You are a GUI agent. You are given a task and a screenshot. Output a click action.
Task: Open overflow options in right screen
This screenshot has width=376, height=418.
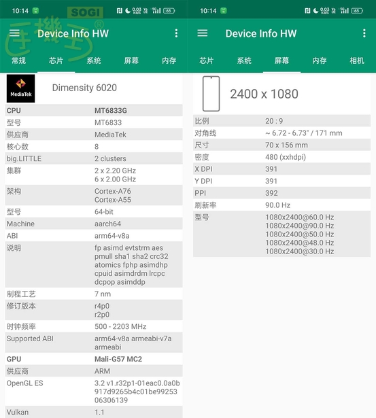pyautogui.click(x=364, y=33)
